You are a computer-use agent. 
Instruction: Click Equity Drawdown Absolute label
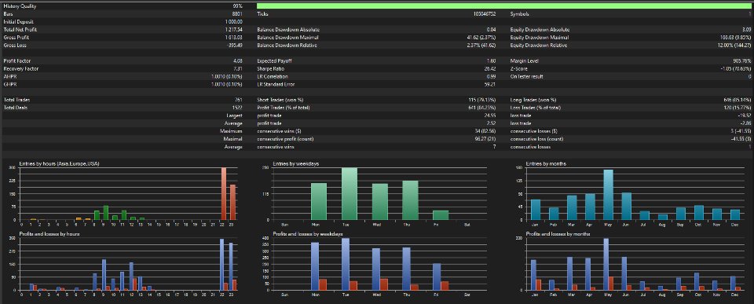(x=540, y=29)
